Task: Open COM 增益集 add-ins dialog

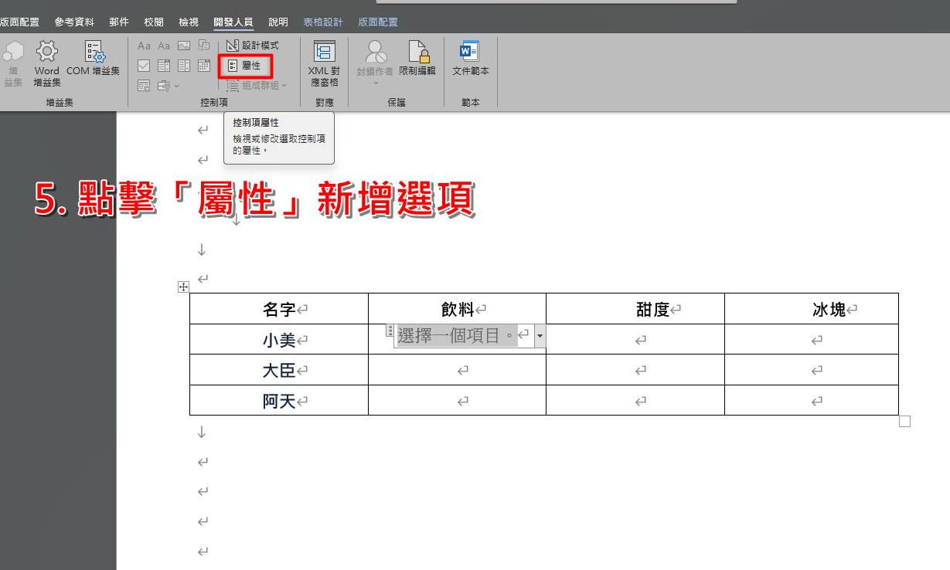Action: (93, 59)
